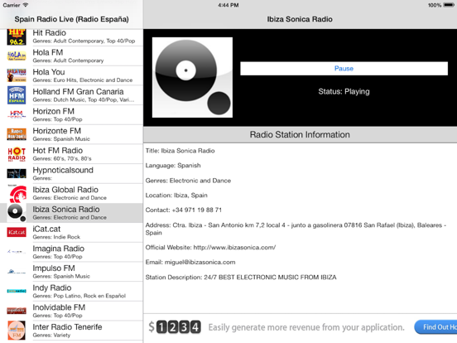Tap the Address line of the station
The height and width of the screenshot is (343, 457).
tap(296, 229)
